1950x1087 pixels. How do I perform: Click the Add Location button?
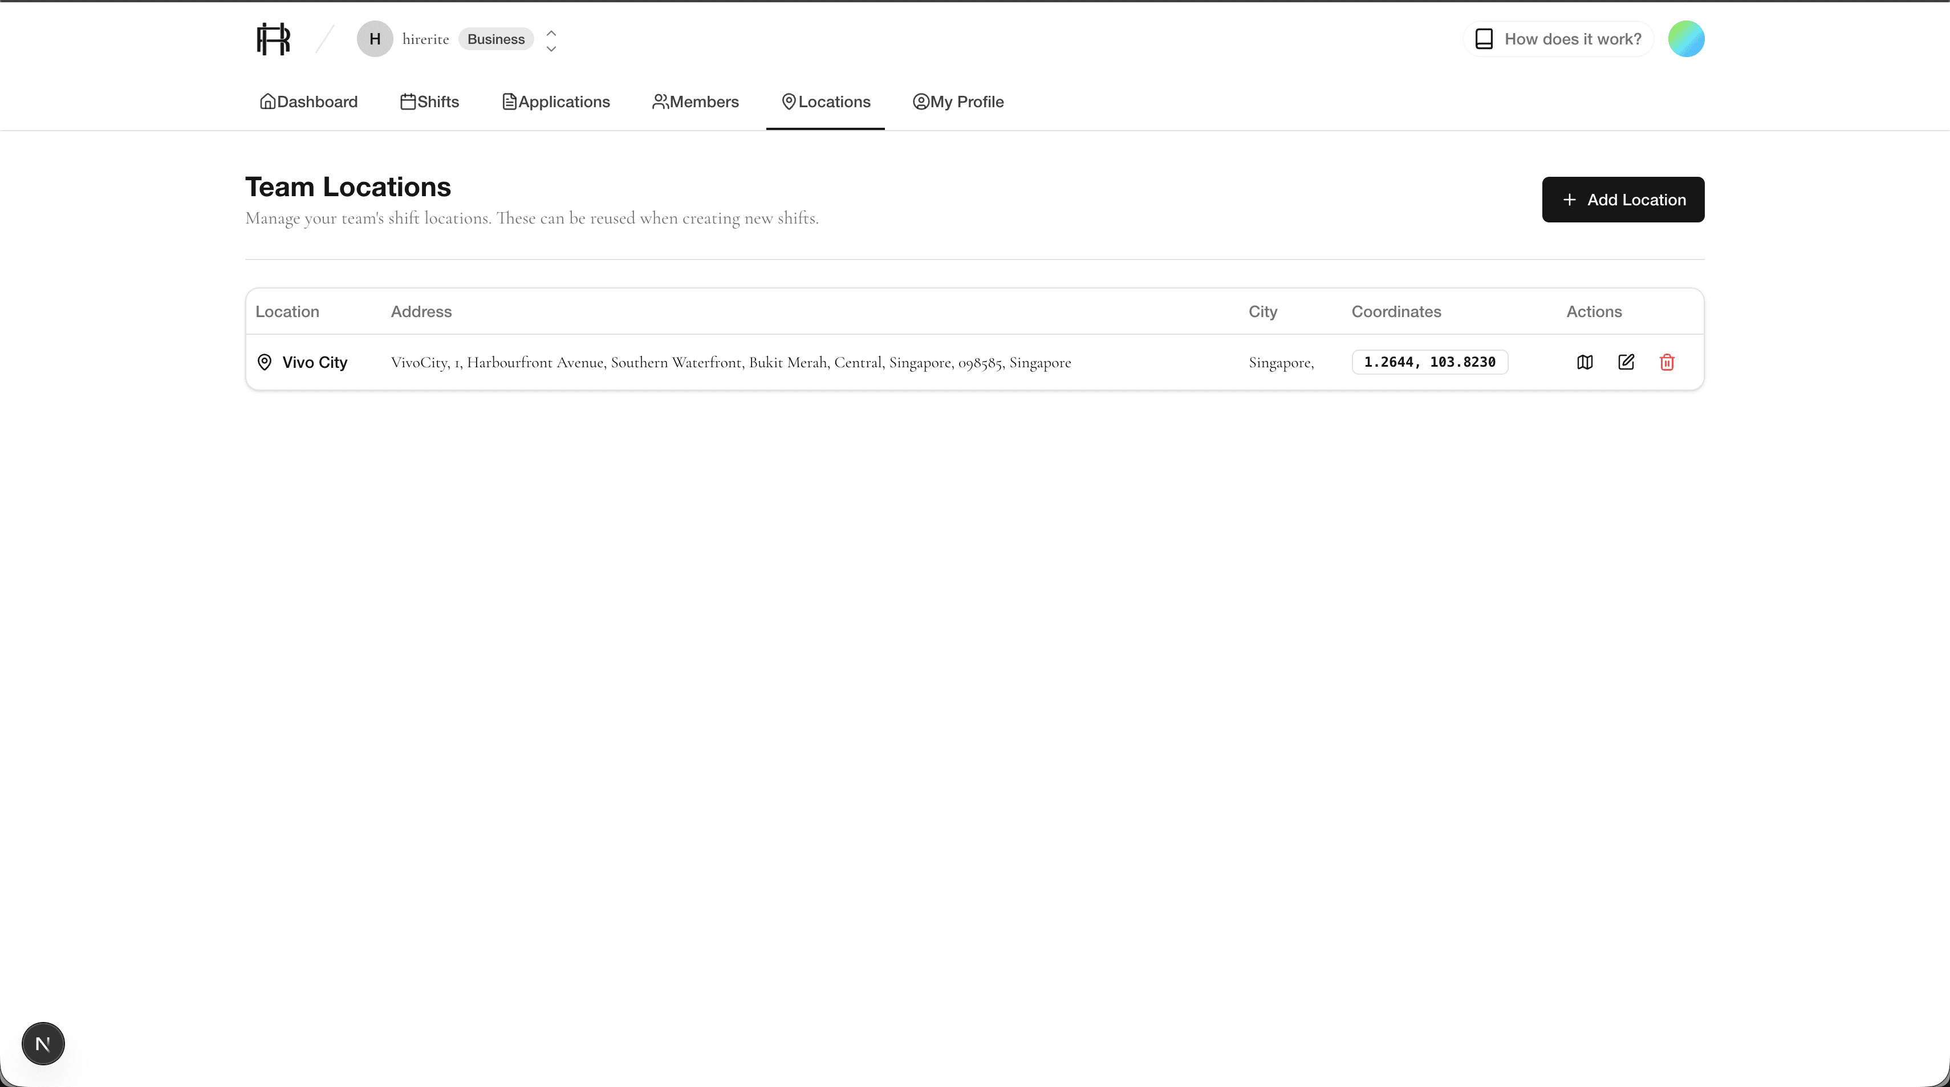pos(1623,200)
